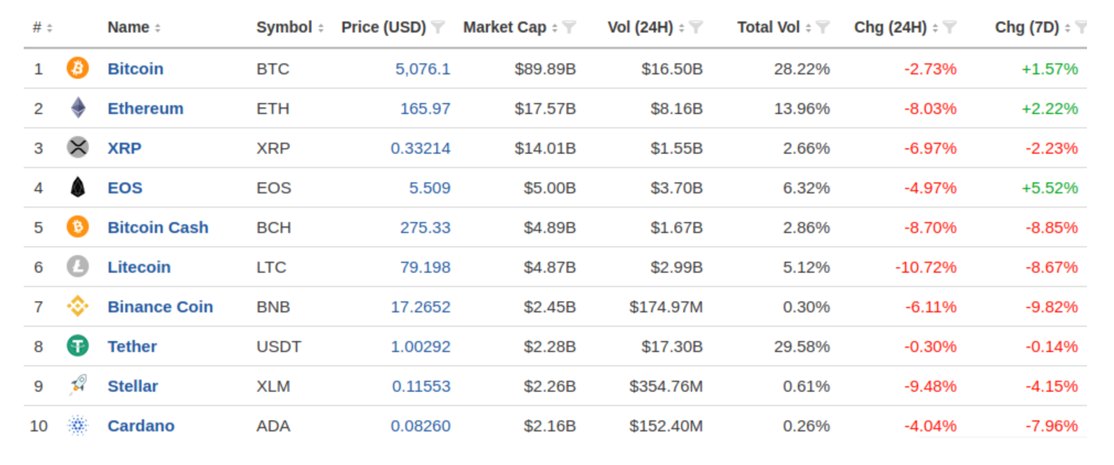This screenshot has height=465, width=1114.
Task: Open the Chg (7D) filter funnel icon
Action: tap(1081, 27)
